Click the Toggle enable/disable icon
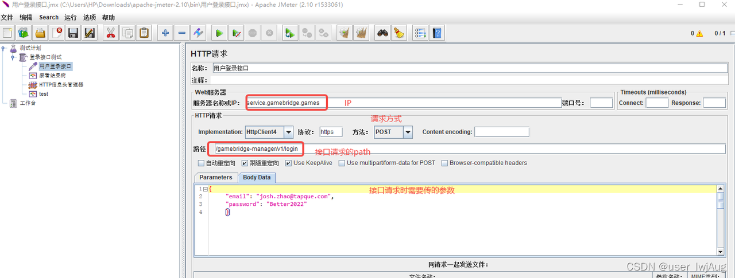The width and height of the screenshot is (735, 278). (x=198, y=33)
